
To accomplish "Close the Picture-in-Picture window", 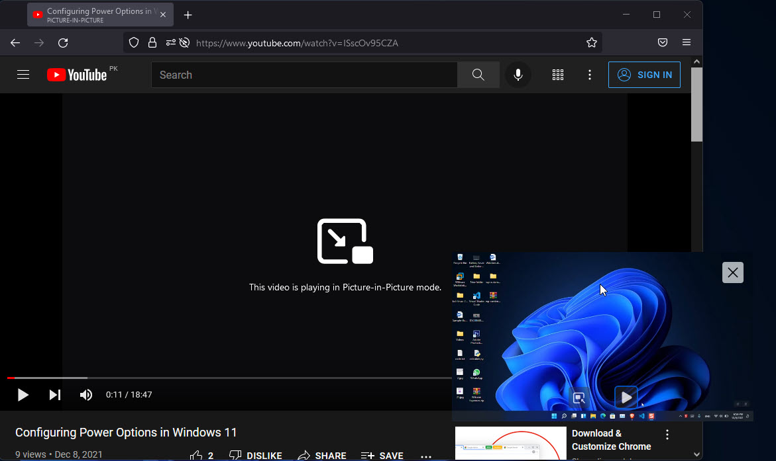I will [733, 272].
